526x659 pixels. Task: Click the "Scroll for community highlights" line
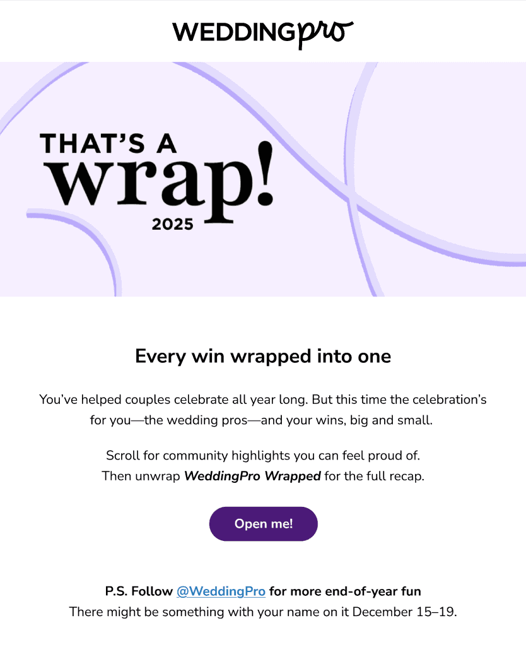pyautogui.click(x=263, y=455)
